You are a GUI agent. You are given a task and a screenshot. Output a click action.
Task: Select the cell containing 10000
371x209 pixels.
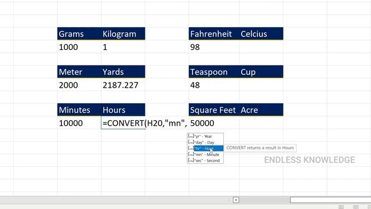click(x=79, y=122)
